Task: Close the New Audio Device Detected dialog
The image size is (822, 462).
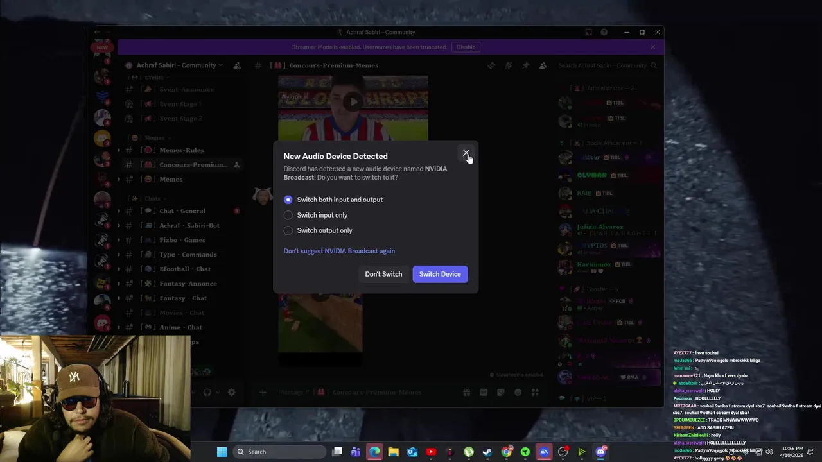Action: [466, 153]
